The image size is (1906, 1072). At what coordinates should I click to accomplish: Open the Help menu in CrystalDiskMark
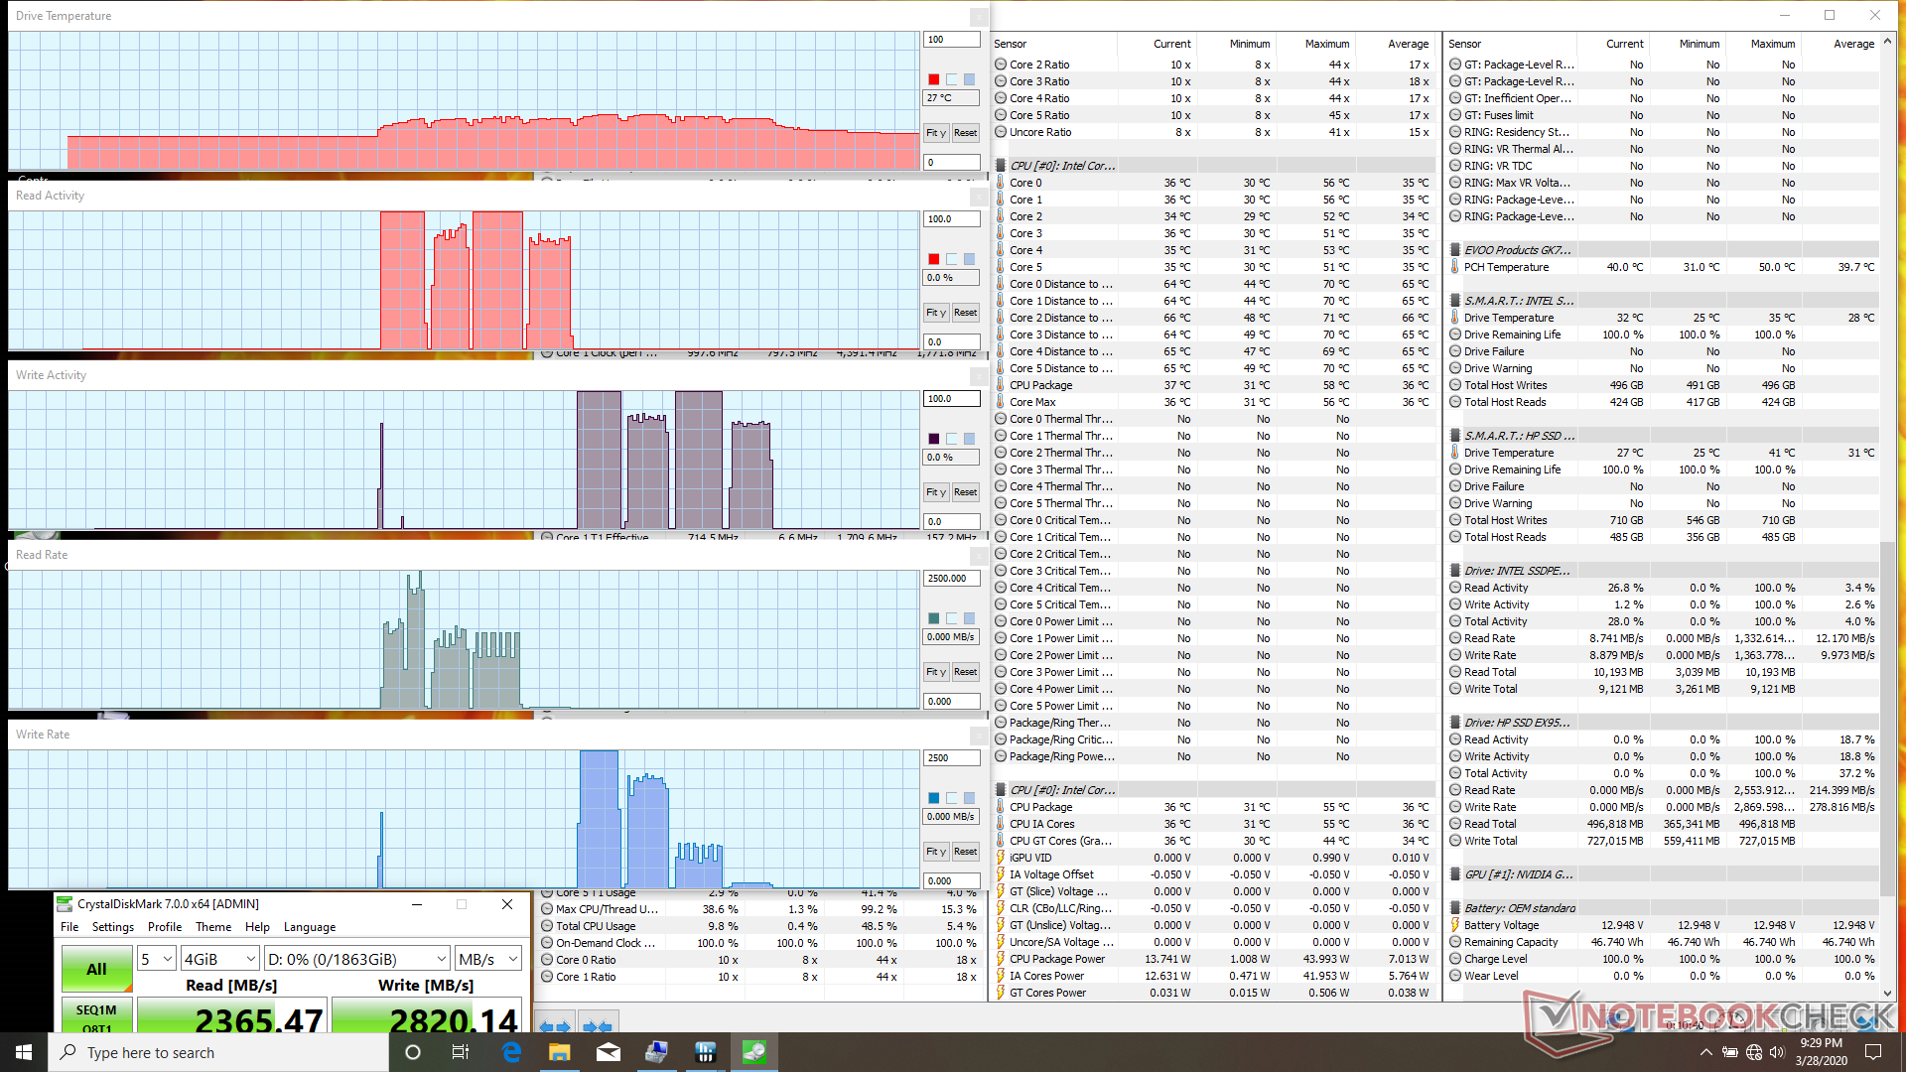pyautogui.click(x=257, y=927)
